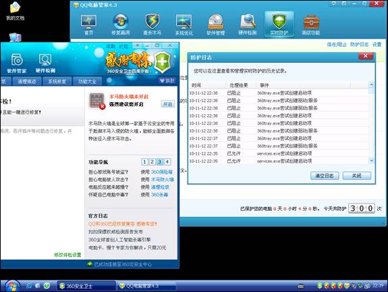Image resolution: width=388 pixels, height=292 pixels.
Task: Click today's protection counter 300
Action: (361, 208)
